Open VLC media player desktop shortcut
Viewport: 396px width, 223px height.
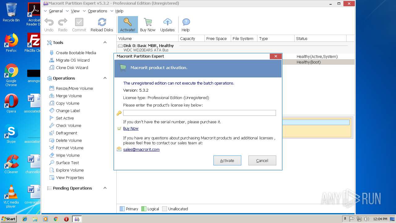[11, 196]
